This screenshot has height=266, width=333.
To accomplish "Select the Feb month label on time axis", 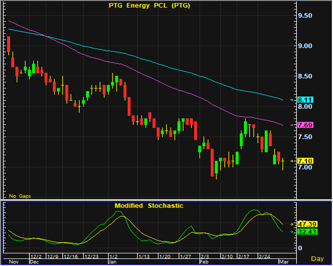I will pos(204,262).
